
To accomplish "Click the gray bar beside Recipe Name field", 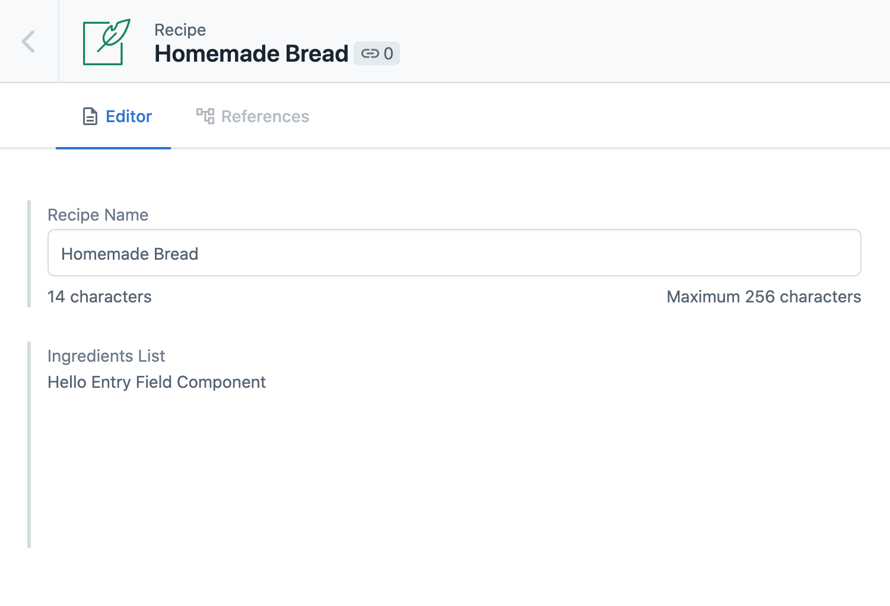I will click(x=29, y=254).
